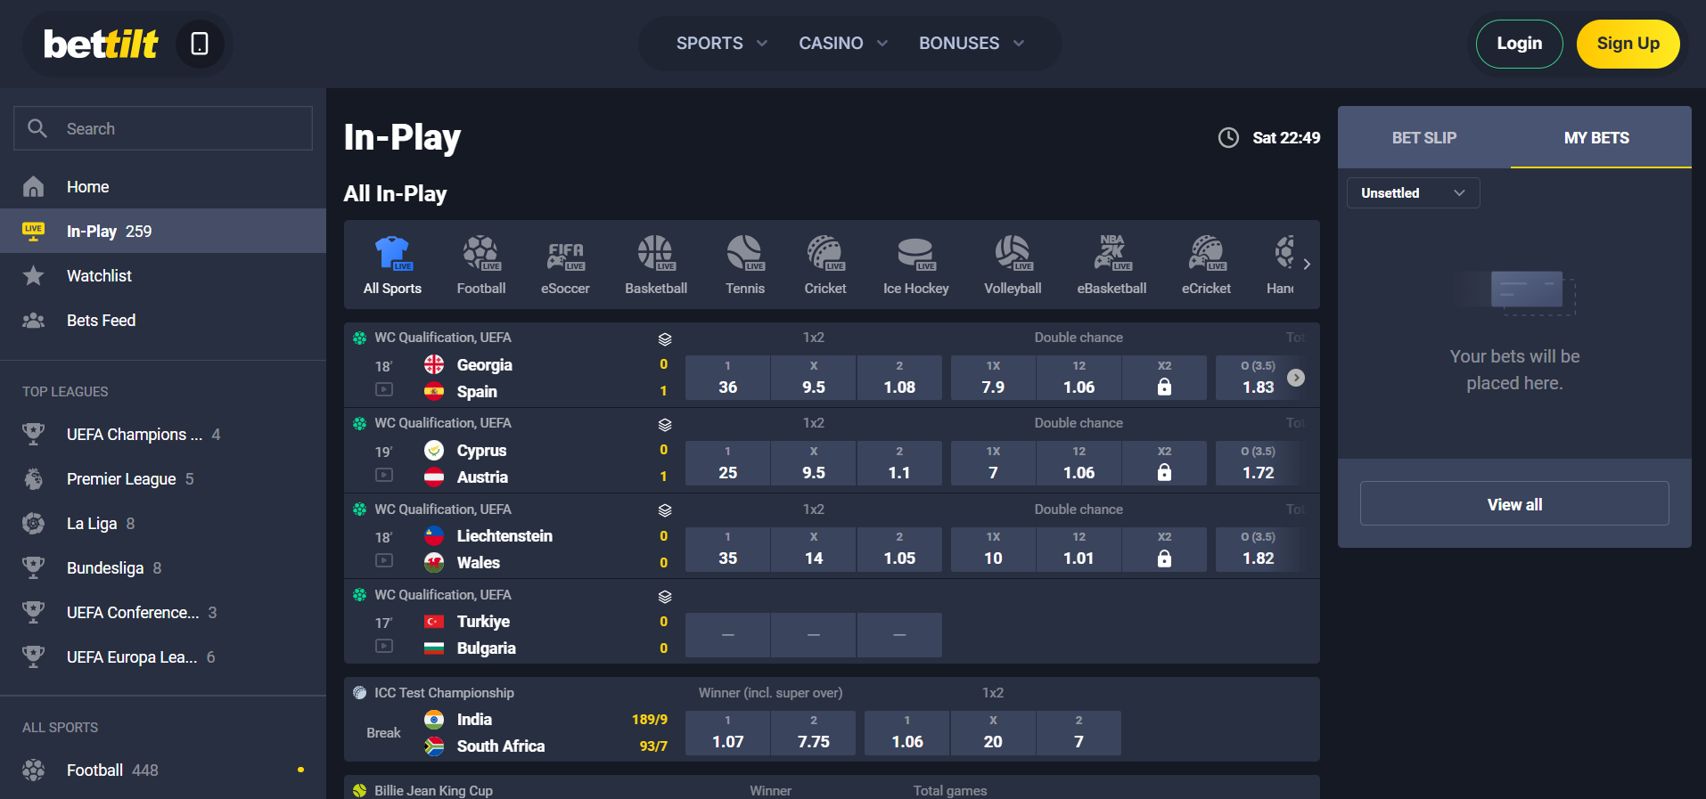The image size is (1706, 799).
Task: Open Watchlist in sidebar
Action: tap(163, 276)
